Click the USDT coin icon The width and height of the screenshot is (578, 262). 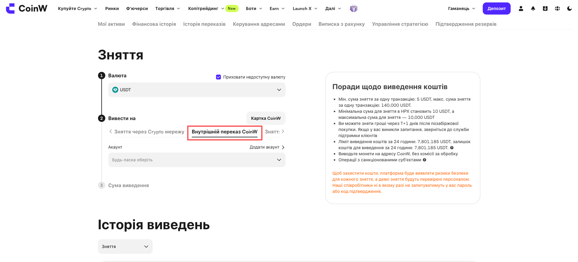click(115, 90)
